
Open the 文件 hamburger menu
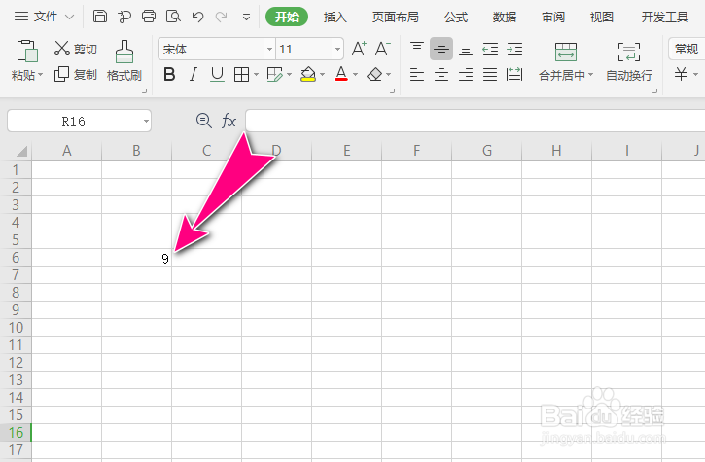pos(21,17)
